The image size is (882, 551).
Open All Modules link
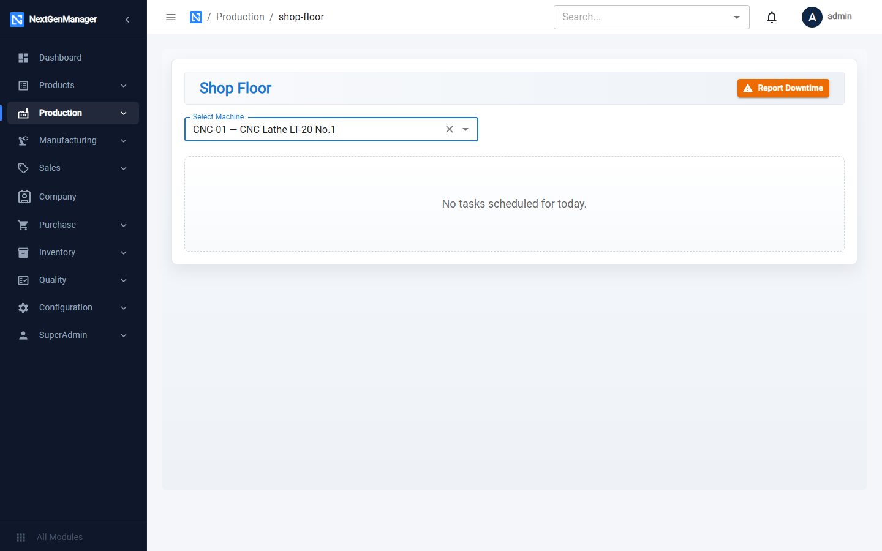(59, 537)
